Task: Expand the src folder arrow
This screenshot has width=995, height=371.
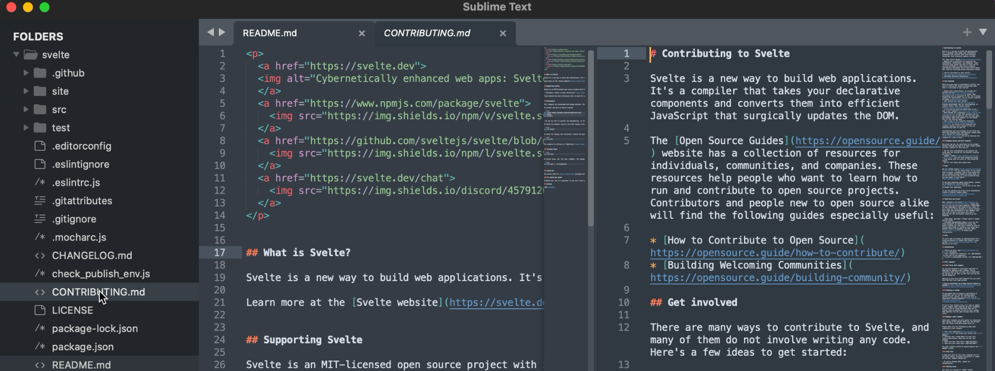Action: pos(26,109)
